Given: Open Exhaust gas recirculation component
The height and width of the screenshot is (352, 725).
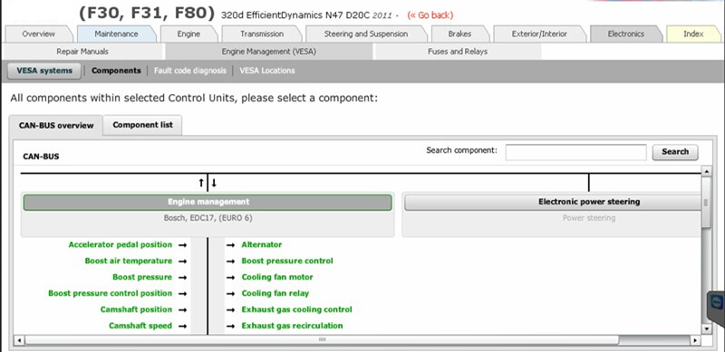Looking at the screenshot, I should [x=292, y=326].
